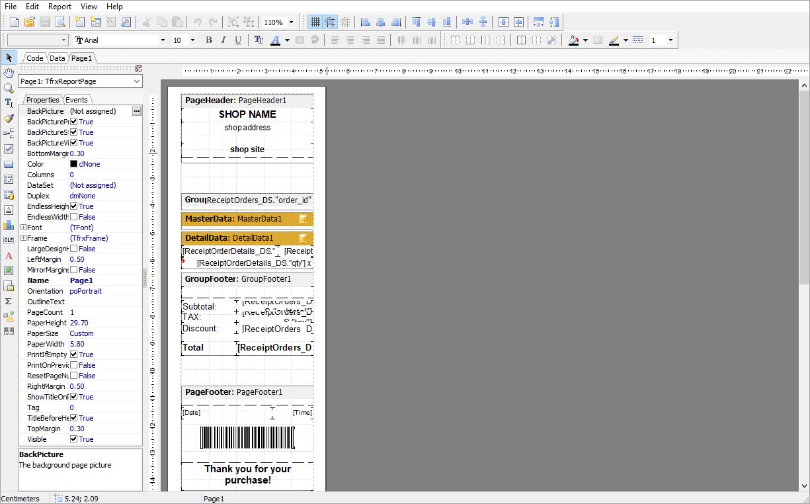The height and width of the screenshot is (504, 810).
Task: Open the View menu
Action: [89, 7]
